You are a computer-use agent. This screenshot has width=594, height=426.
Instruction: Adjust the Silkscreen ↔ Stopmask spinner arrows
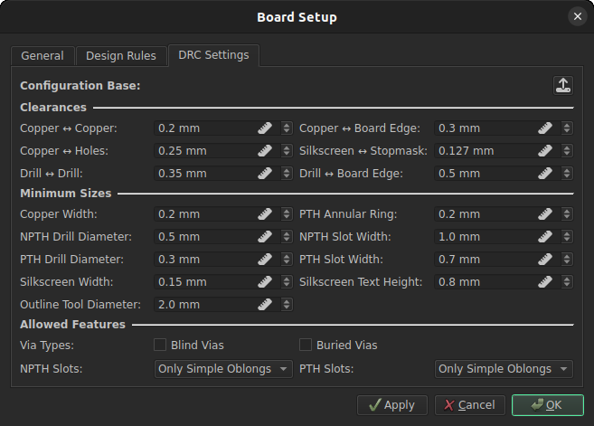567,151
